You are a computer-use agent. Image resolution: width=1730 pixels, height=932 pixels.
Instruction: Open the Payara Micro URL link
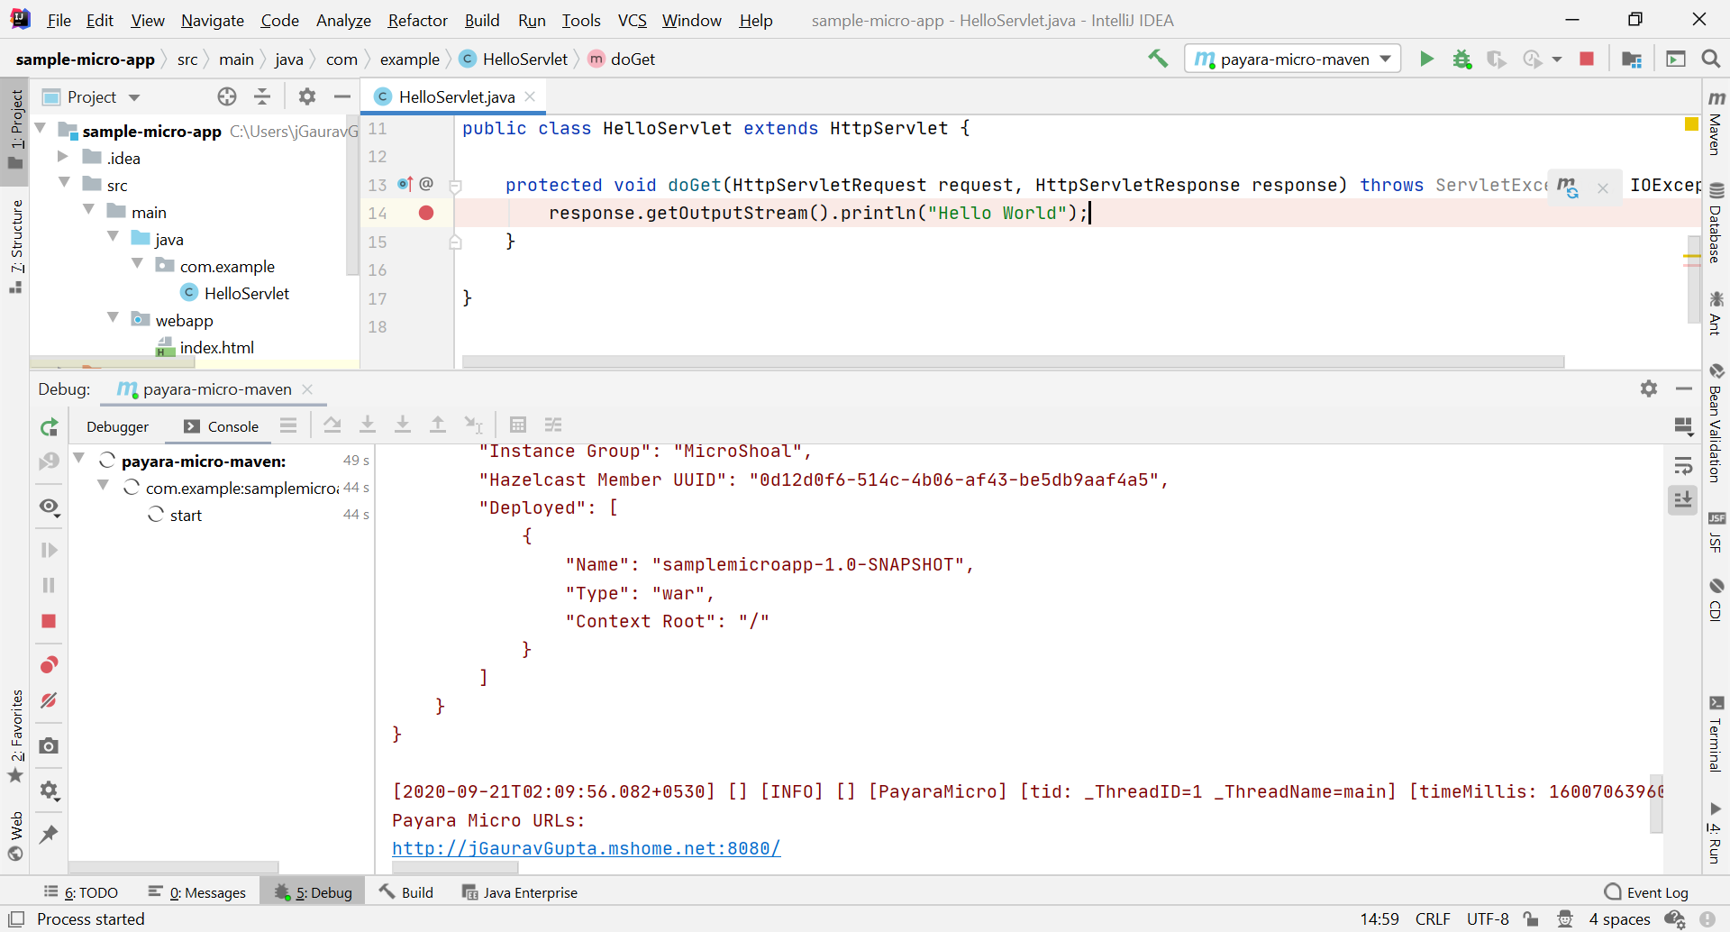tap(586, 848)
